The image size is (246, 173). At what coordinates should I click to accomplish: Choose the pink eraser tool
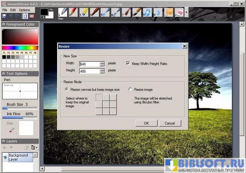[179, 12]
